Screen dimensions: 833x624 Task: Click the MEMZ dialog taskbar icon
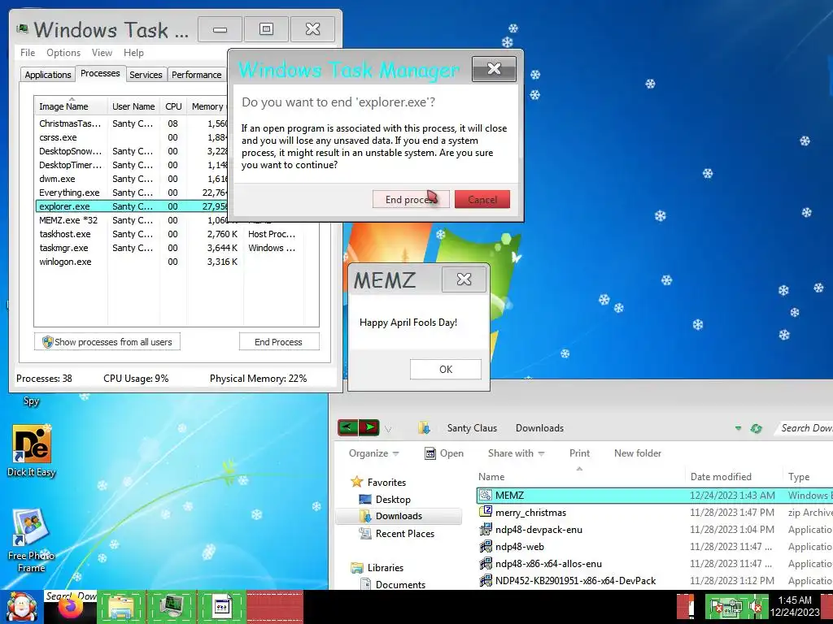[x=222, y=607]
